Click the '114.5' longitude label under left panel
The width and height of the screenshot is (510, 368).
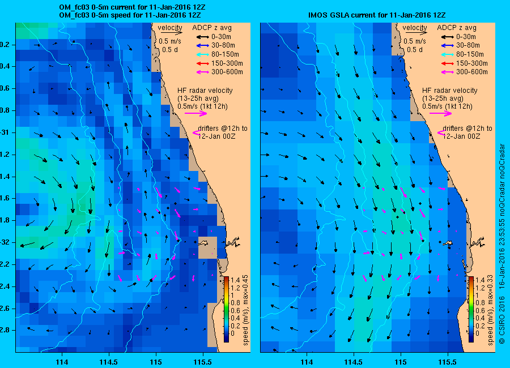click(109, 362)
